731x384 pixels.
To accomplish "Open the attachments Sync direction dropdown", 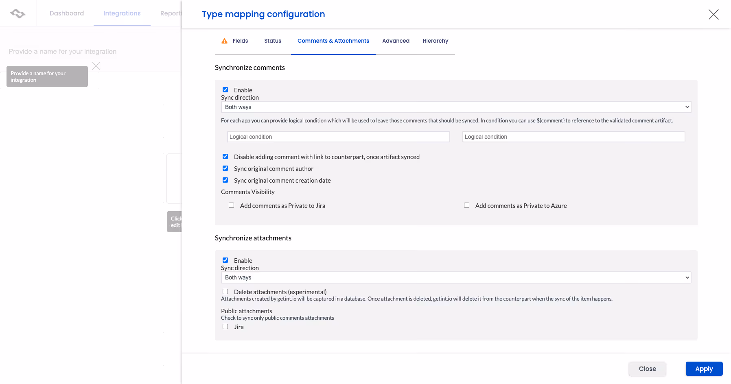I will click(455, 277).
